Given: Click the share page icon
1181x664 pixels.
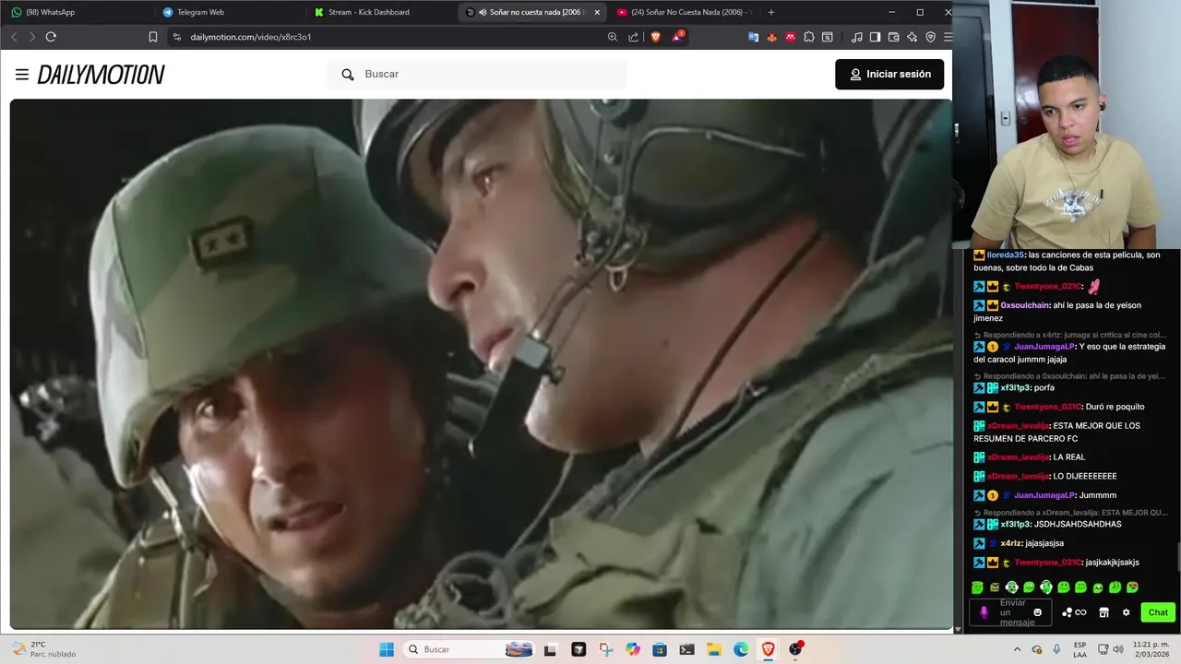Looking at the screenshot, I should (634, 37).
